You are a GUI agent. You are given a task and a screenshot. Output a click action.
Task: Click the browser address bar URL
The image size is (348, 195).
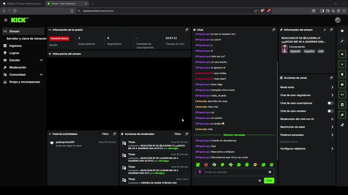coord(98,11)
